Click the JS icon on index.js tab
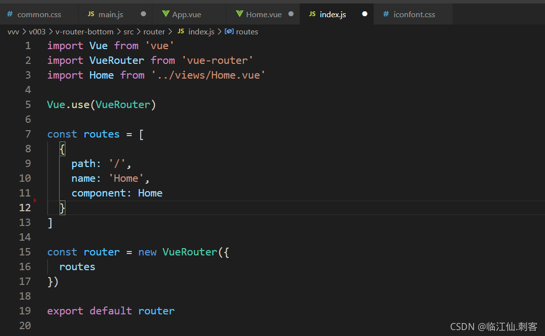545x336 pixels. pyautogui.click(x=312, y=14)
